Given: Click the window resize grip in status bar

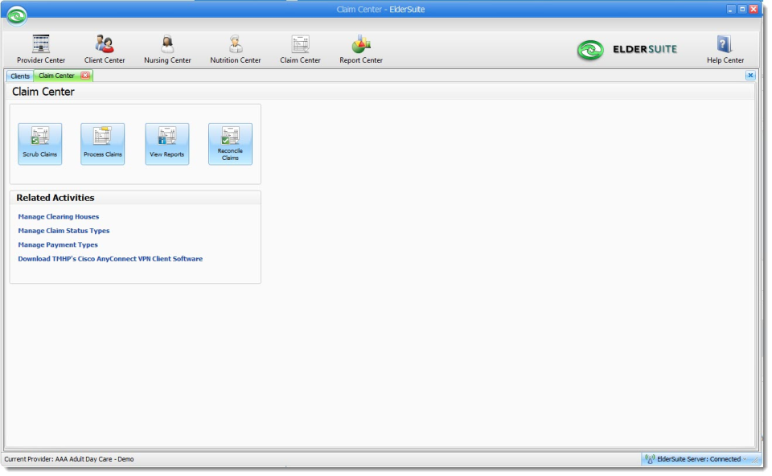Looking at the screenshot, I should 755,460.
